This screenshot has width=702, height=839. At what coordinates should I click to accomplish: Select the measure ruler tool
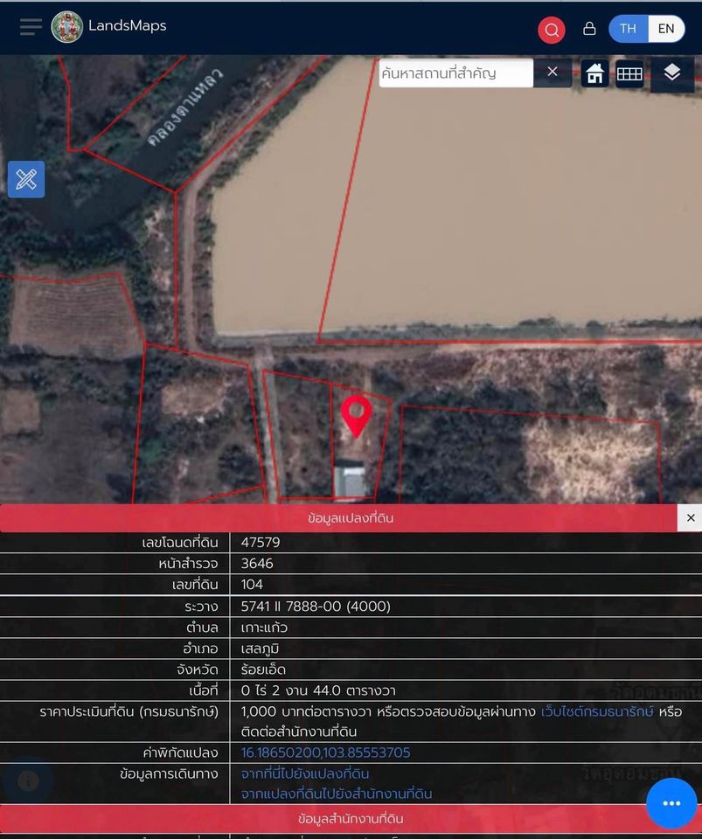[26, 179]
